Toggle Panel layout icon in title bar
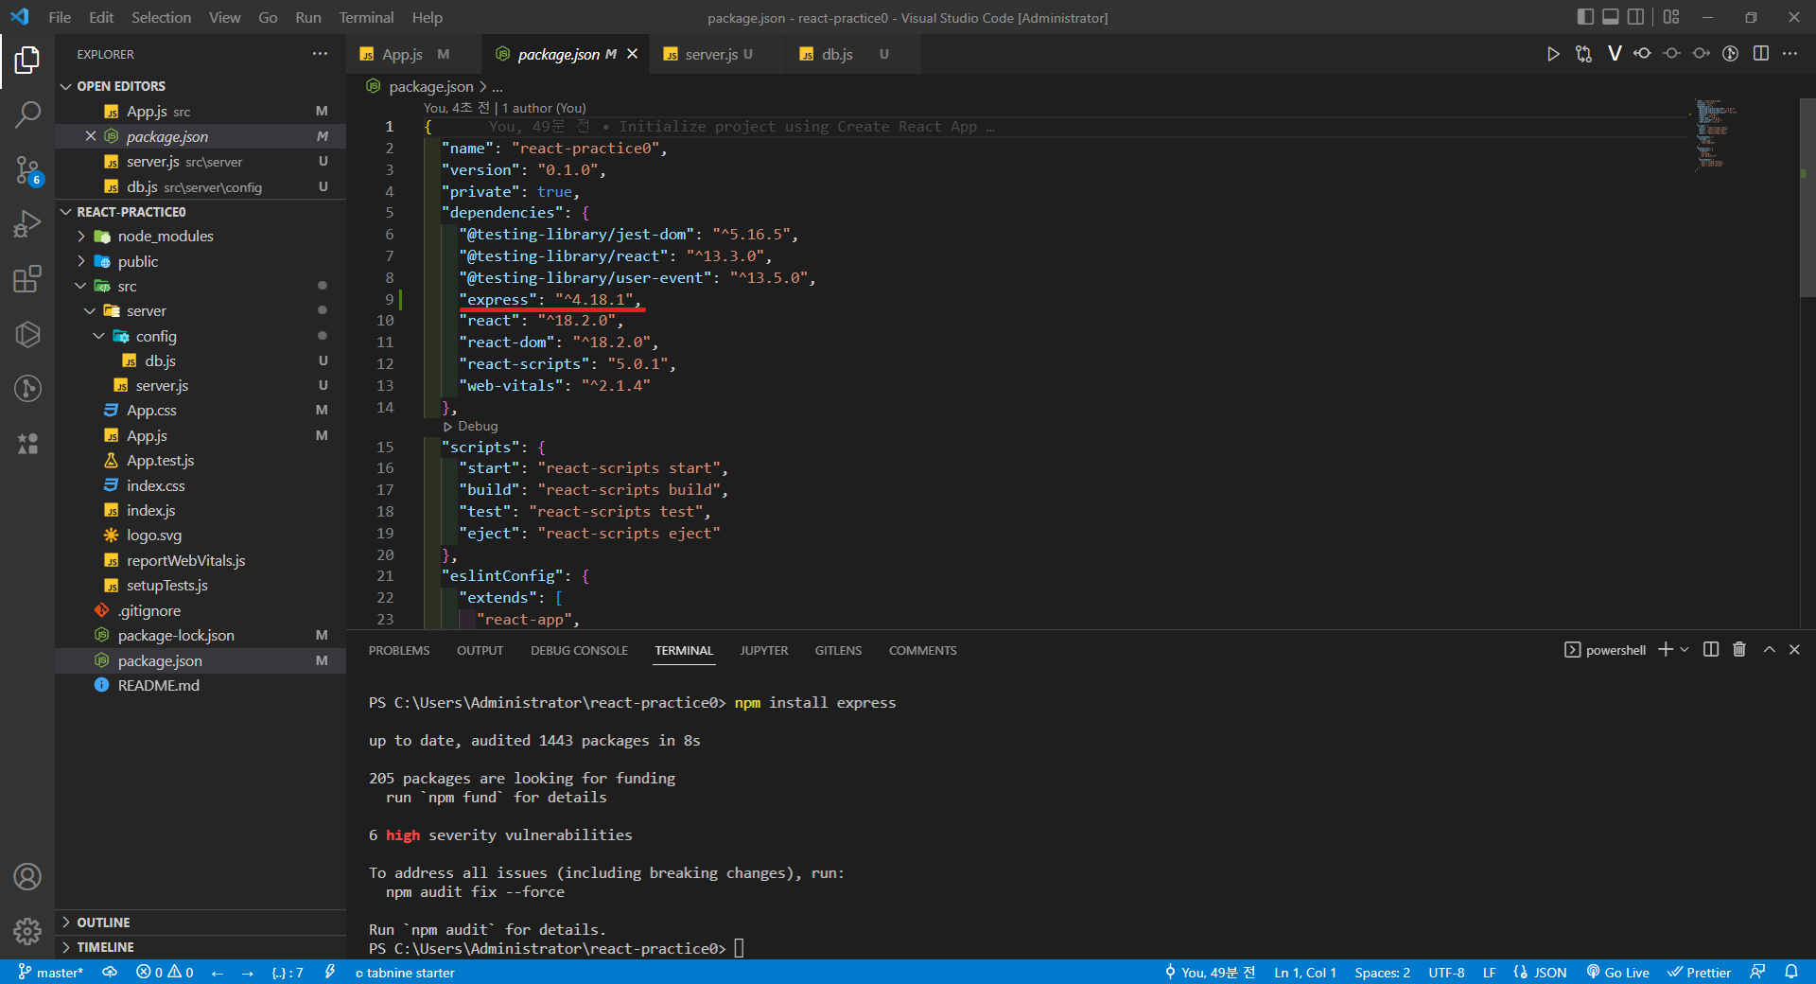The image size is (1816, 984). pyautogui.click(x=1611, y=17)
